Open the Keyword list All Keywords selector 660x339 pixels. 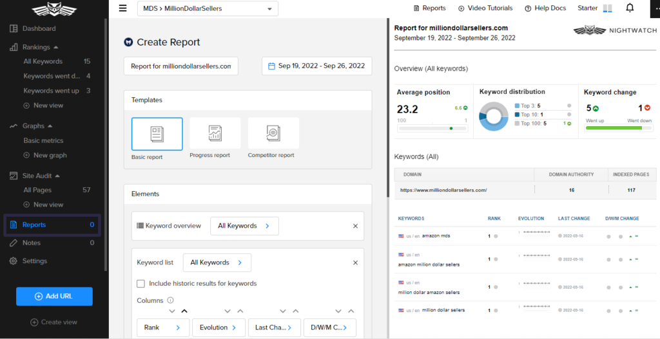point(217,262)
